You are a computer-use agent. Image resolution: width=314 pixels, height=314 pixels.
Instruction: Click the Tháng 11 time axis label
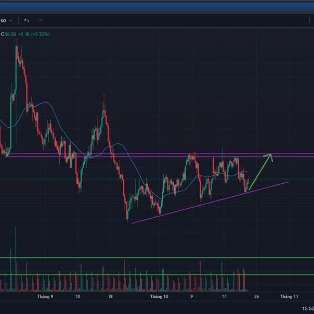288,296
